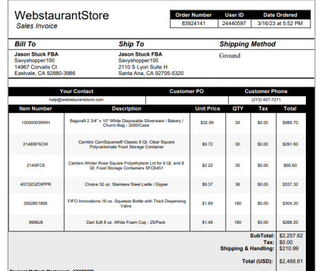This screenshot has height=271, width=324.
Task: Click the Total column header
Action: (x=290, y=109)
